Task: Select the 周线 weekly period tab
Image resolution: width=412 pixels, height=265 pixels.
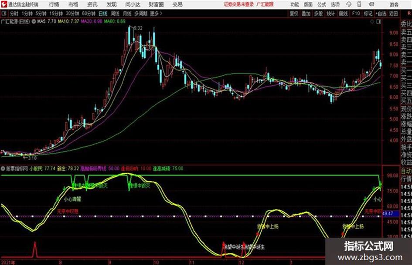Action: point(115,13)
